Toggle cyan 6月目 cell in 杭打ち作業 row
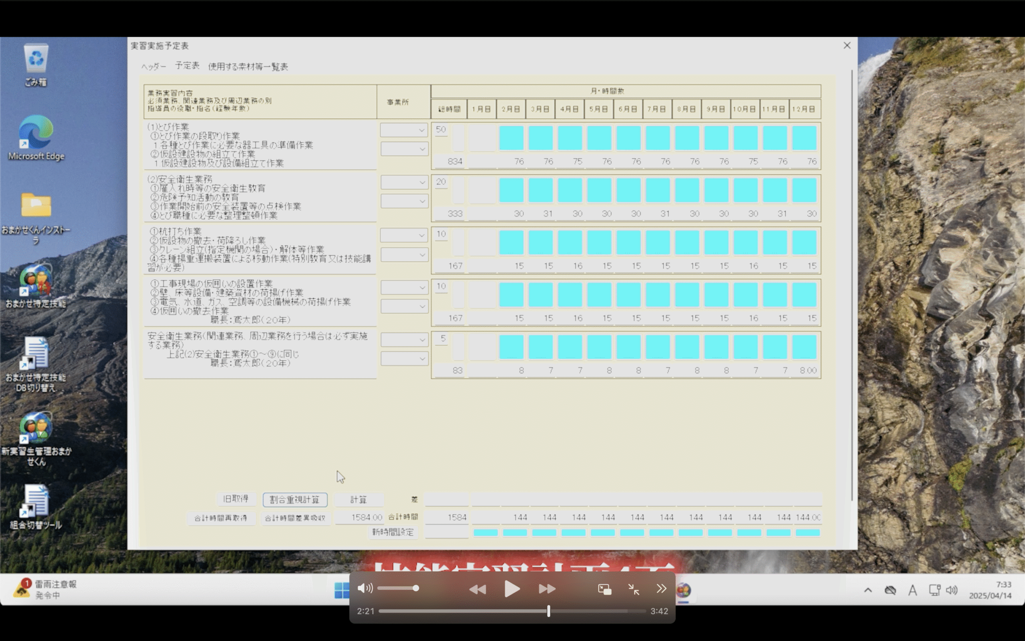Screen dimensions: 1025x641 pos(628,242)
